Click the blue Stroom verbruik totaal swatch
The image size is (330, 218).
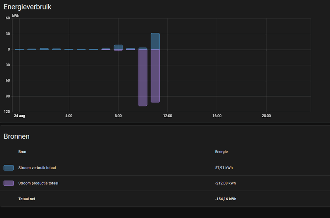[x=9, y=168]
